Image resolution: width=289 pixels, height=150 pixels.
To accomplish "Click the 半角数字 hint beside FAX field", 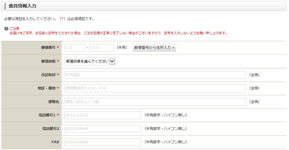I will 165,142.
